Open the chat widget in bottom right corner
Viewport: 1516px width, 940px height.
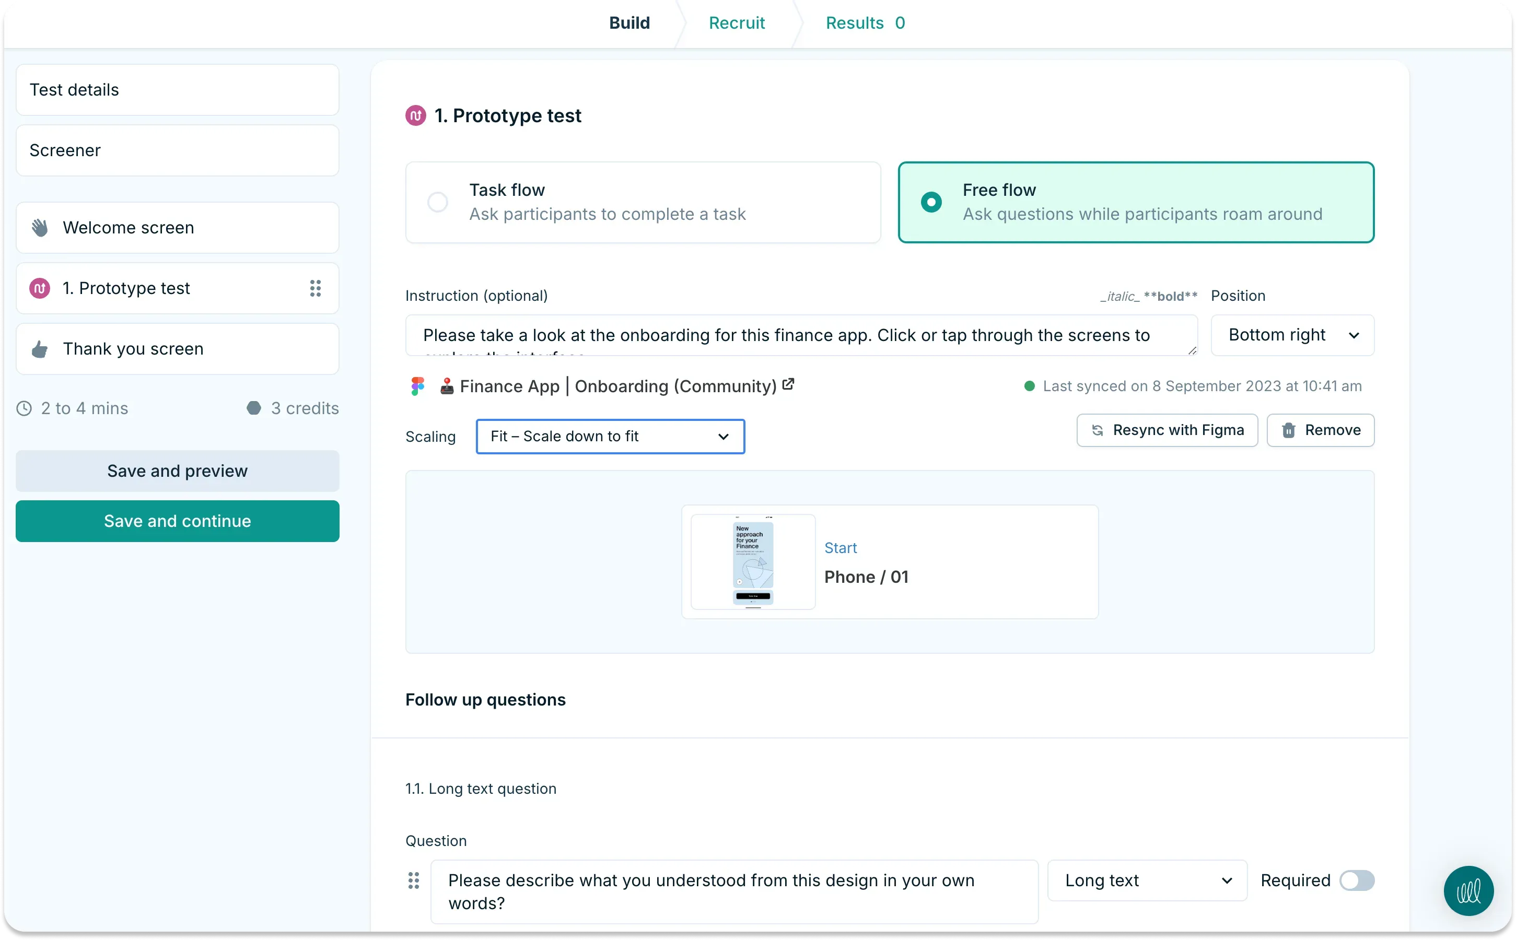tap(1468, 890)
